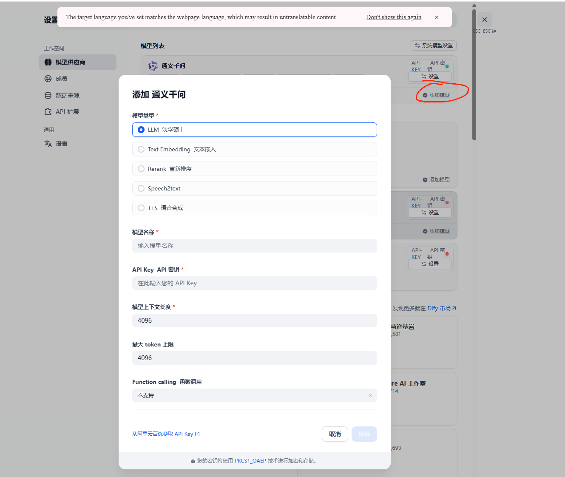This screenshot has width=565, height=477.
Task: Open the PKCS1_OAEP link
Action: [250, 461]
